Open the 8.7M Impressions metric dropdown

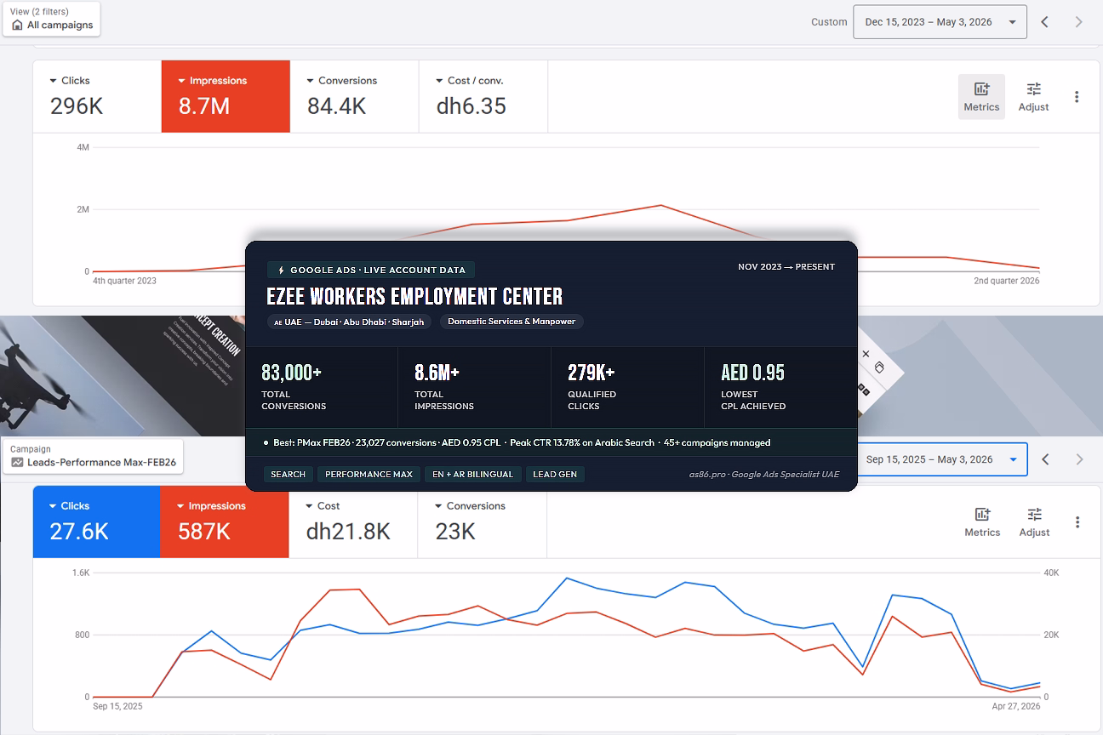[x=226, y=96]
